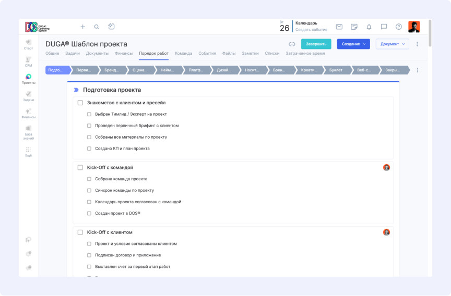This screenshot has width=451, height=296.
Task: Open the chat bubble icon
Action: pyautogui.click(x=384, y=27)
